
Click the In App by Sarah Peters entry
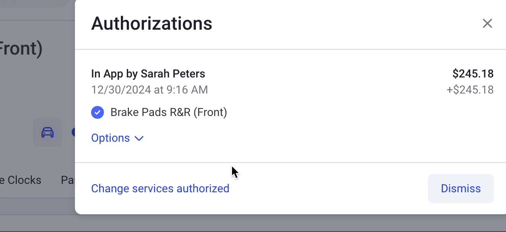pos(148,74)
